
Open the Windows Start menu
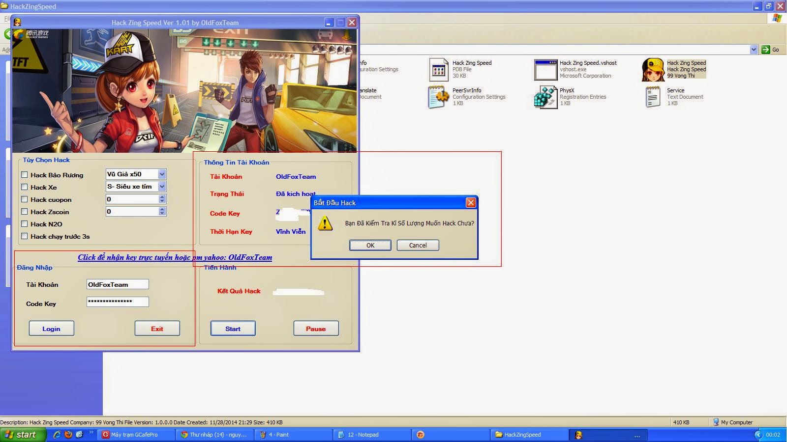tap(24, 435)
